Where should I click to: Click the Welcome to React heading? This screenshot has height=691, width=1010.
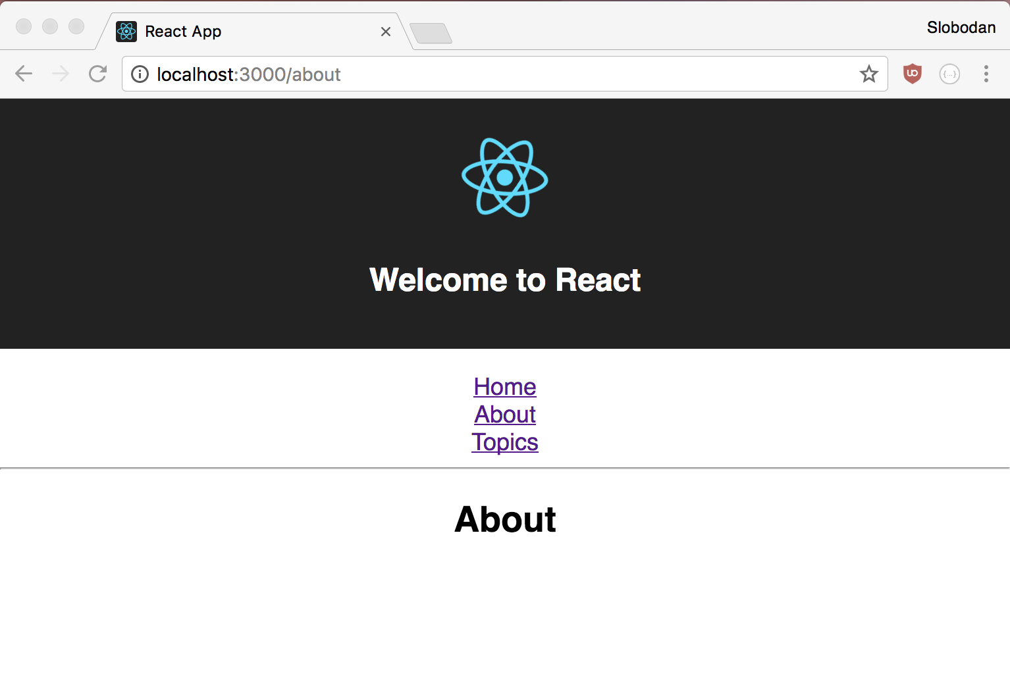pyautogui.click(x=505, y=280)
